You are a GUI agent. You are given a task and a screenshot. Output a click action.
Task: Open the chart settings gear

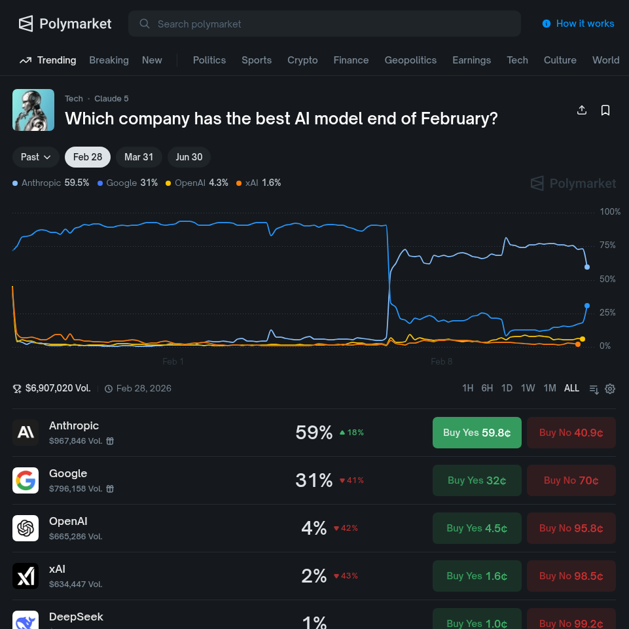pos(610,389)
